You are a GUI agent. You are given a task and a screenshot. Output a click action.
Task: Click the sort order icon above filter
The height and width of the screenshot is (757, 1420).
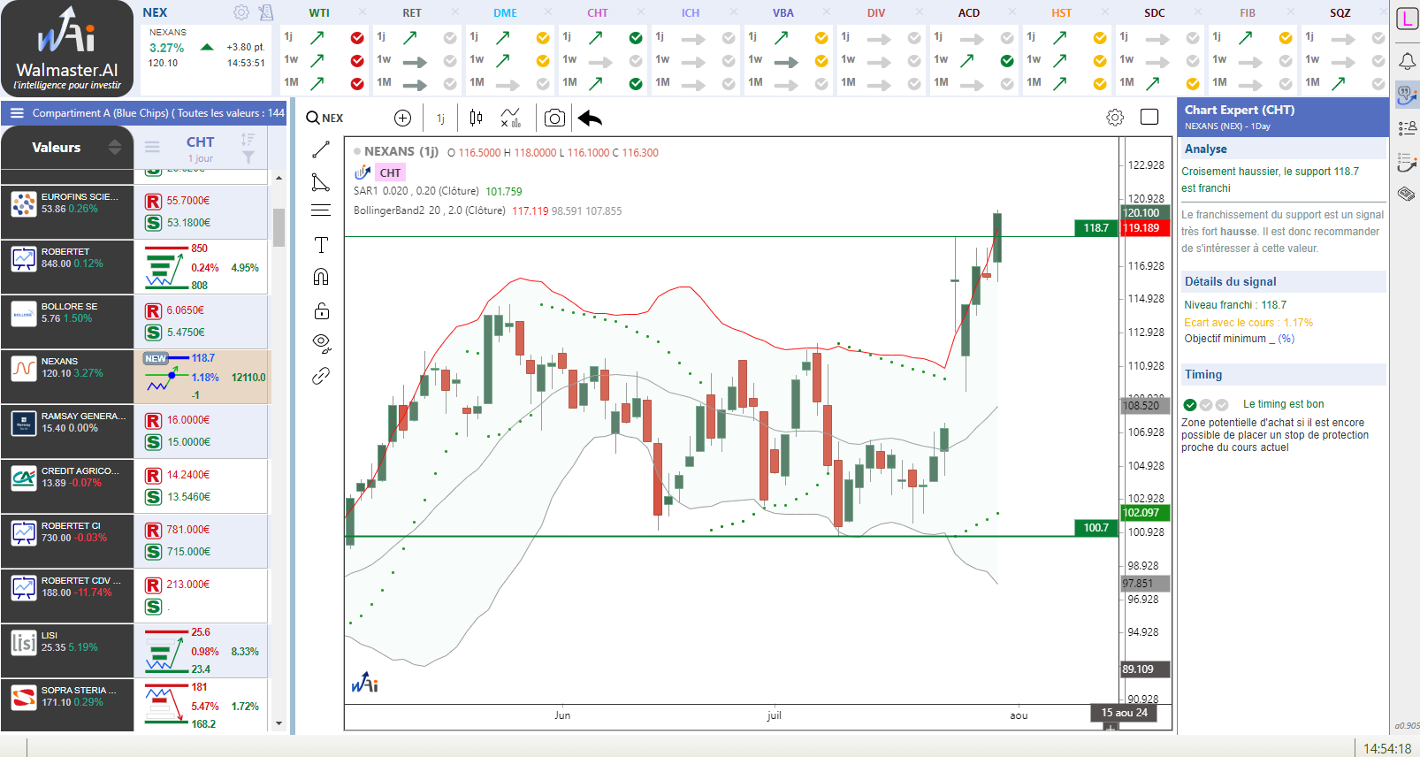pos(248,139)
